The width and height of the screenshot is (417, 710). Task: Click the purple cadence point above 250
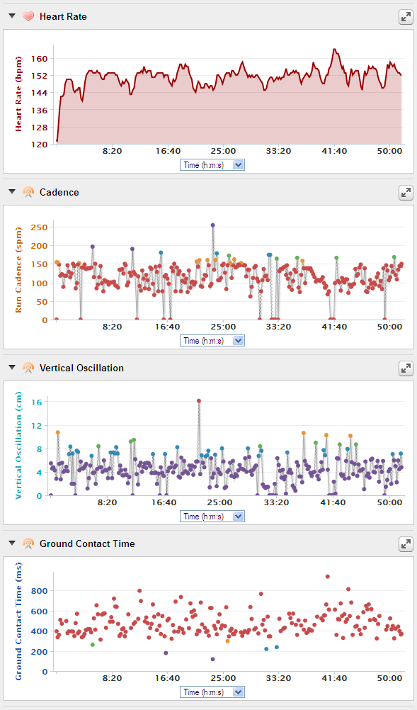(212, 225)
